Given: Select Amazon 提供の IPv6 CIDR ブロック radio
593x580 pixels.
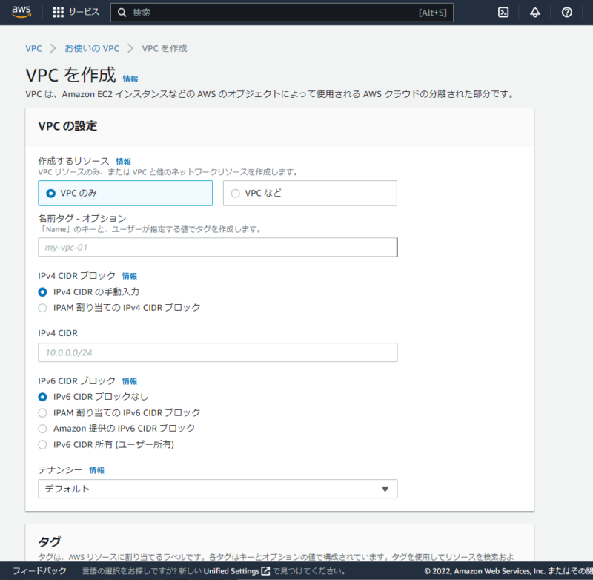Looking at the screenshot, I should [x=42, y=429].
